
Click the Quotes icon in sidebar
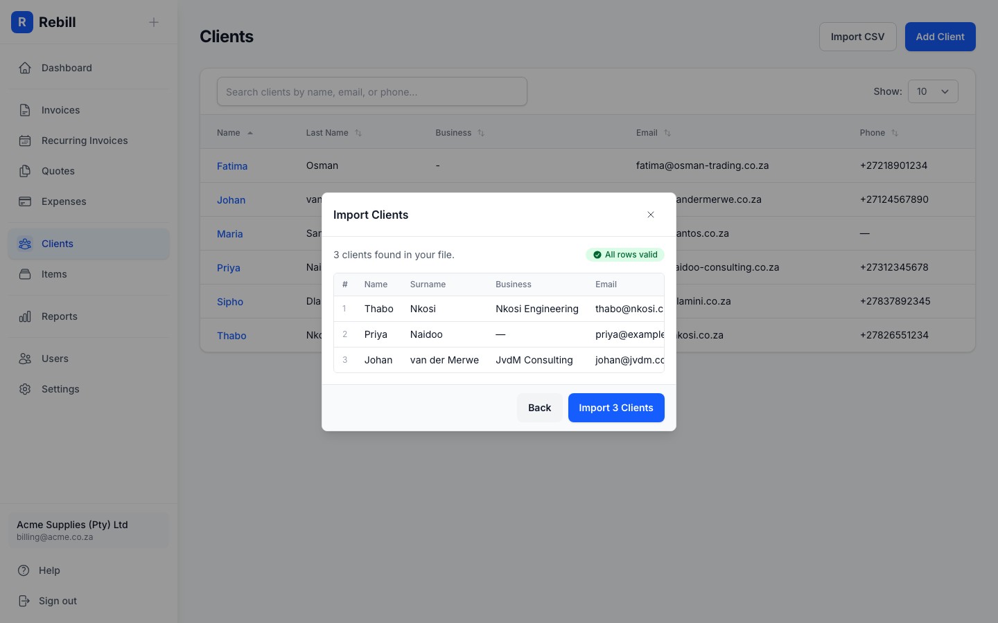tap(25, 170)
